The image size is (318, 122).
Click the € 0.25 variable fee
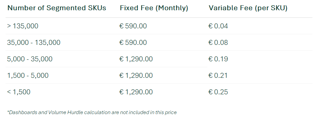pos(218,92)
